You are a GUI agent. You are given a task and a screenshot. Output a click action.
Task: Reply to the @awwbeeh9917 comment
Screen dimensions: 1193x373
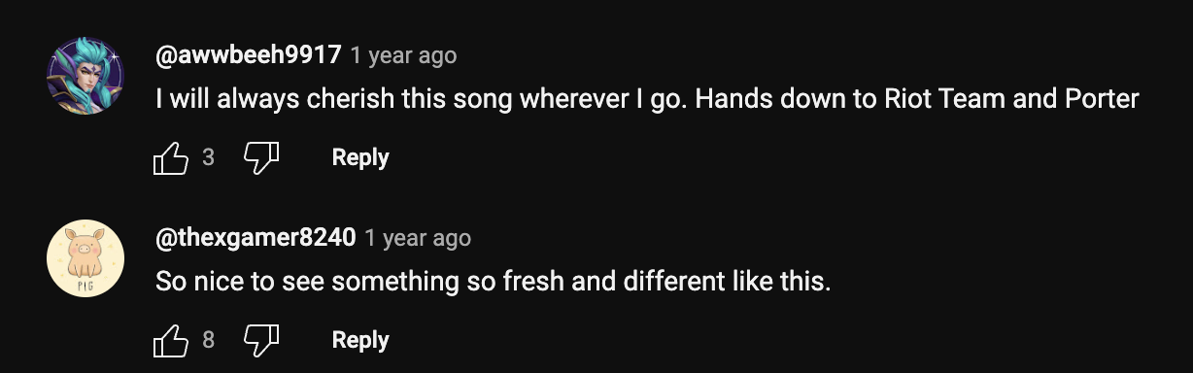(x=360, y=157)
